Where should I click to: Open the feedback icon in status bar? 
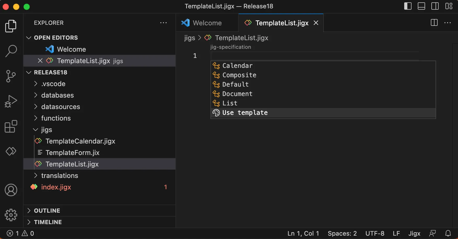432,233
